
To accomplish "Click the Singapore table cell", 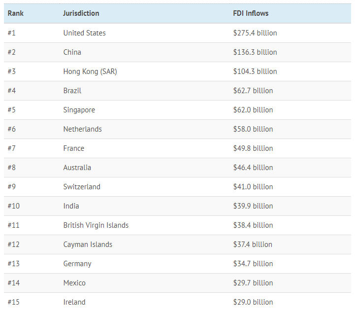I will pyautogui.click(x=79, y=110).
